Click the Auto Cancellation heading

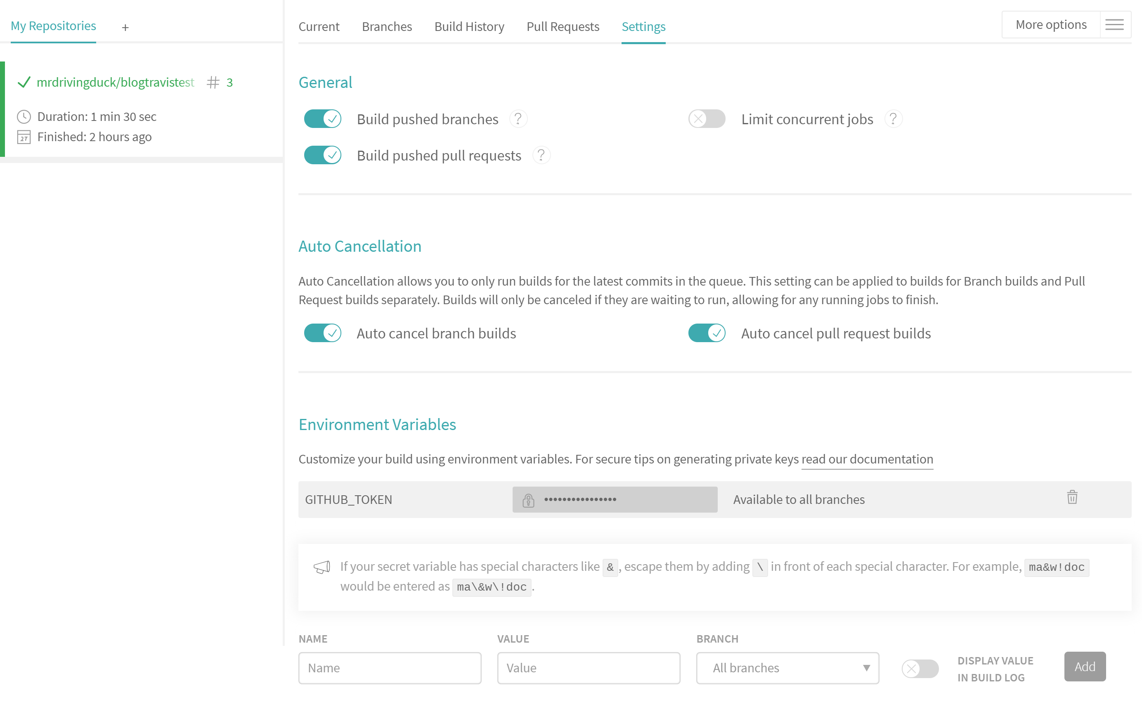[x=360, y=246]
